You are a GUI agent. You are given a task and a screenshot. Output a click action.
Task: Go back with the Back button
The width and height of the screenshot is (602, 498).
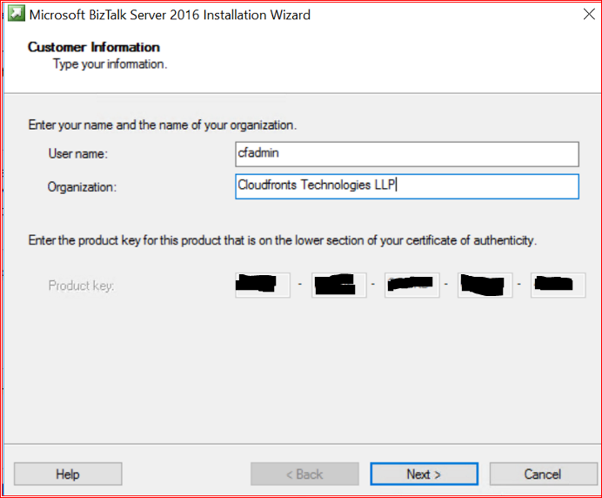coord(304,474)
